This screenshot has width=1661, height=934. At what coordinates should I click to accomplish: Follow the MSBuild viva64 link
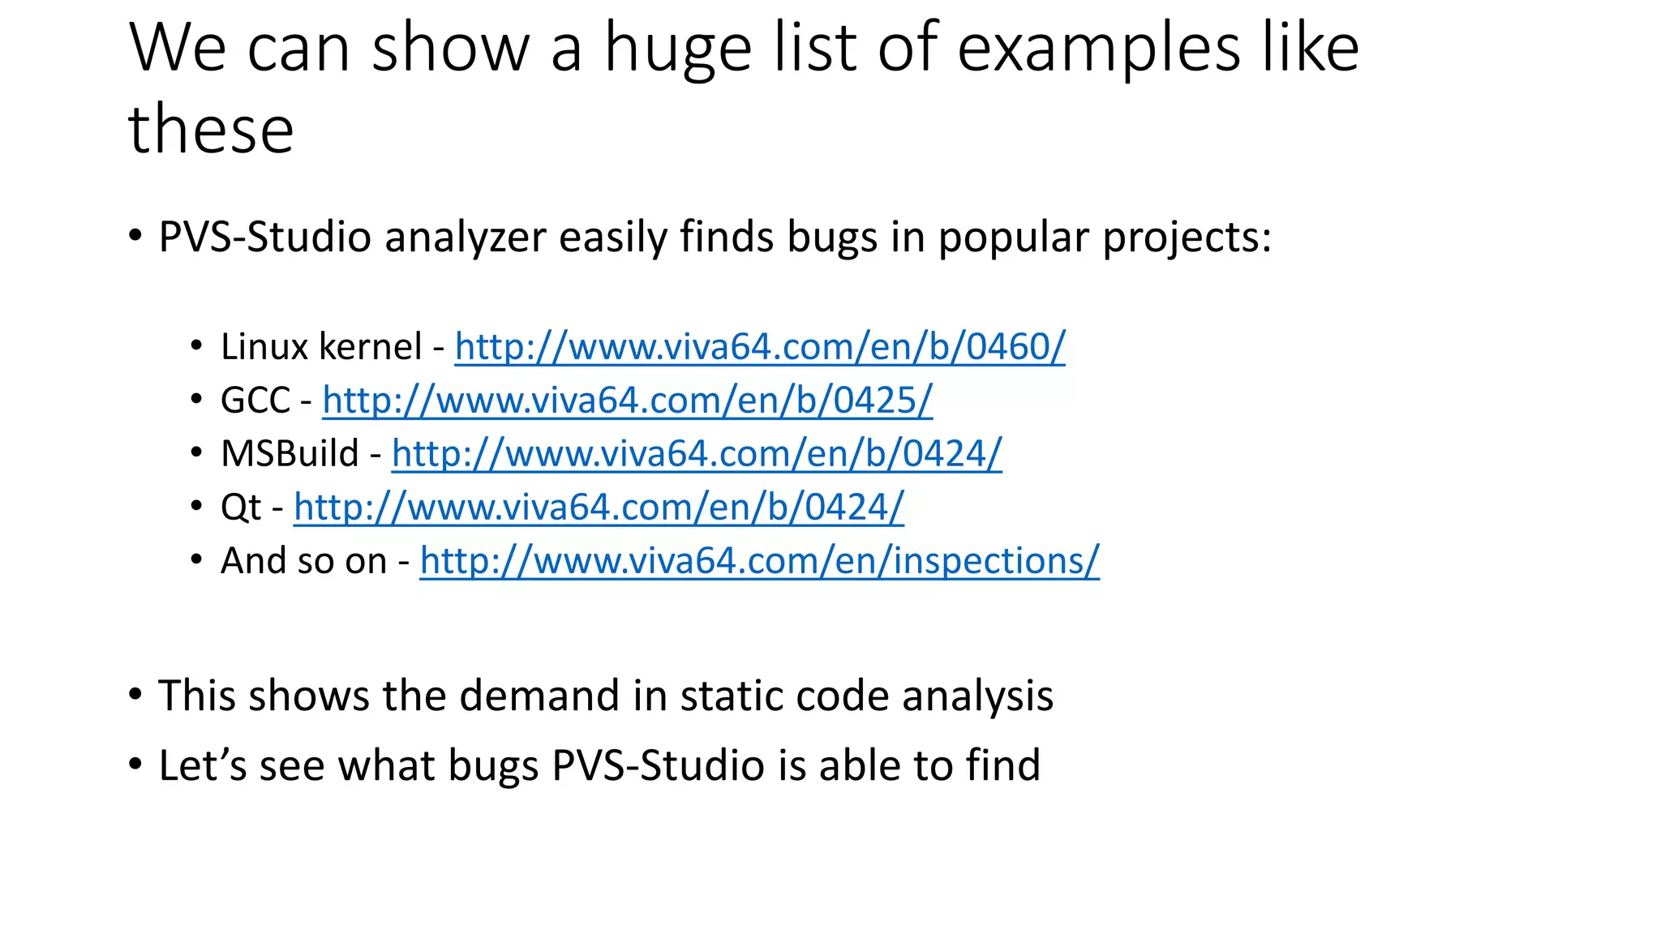pos(697,454)
